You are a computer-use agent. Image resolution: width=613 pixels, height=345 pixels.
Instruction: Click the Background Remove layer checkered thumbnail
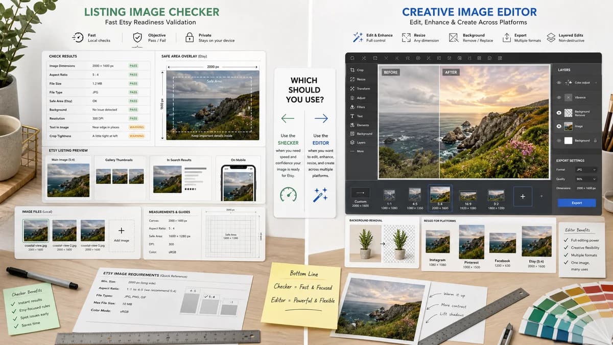tap(569, 112)
